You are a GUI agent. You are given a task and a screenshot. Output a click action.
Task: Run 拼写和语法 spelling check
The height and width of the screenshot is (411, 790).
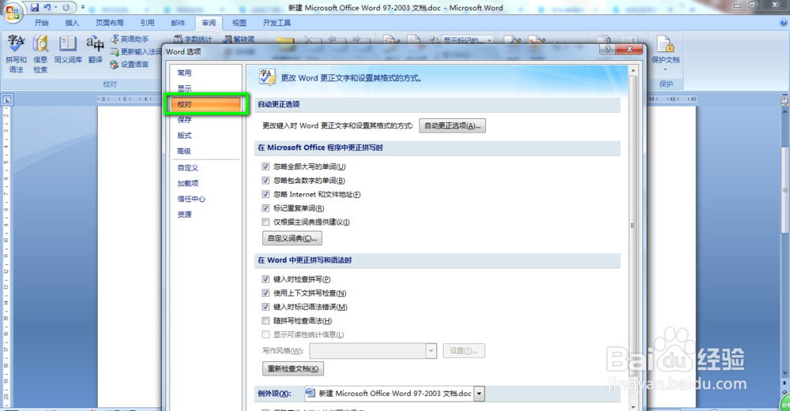click(16, 54)
